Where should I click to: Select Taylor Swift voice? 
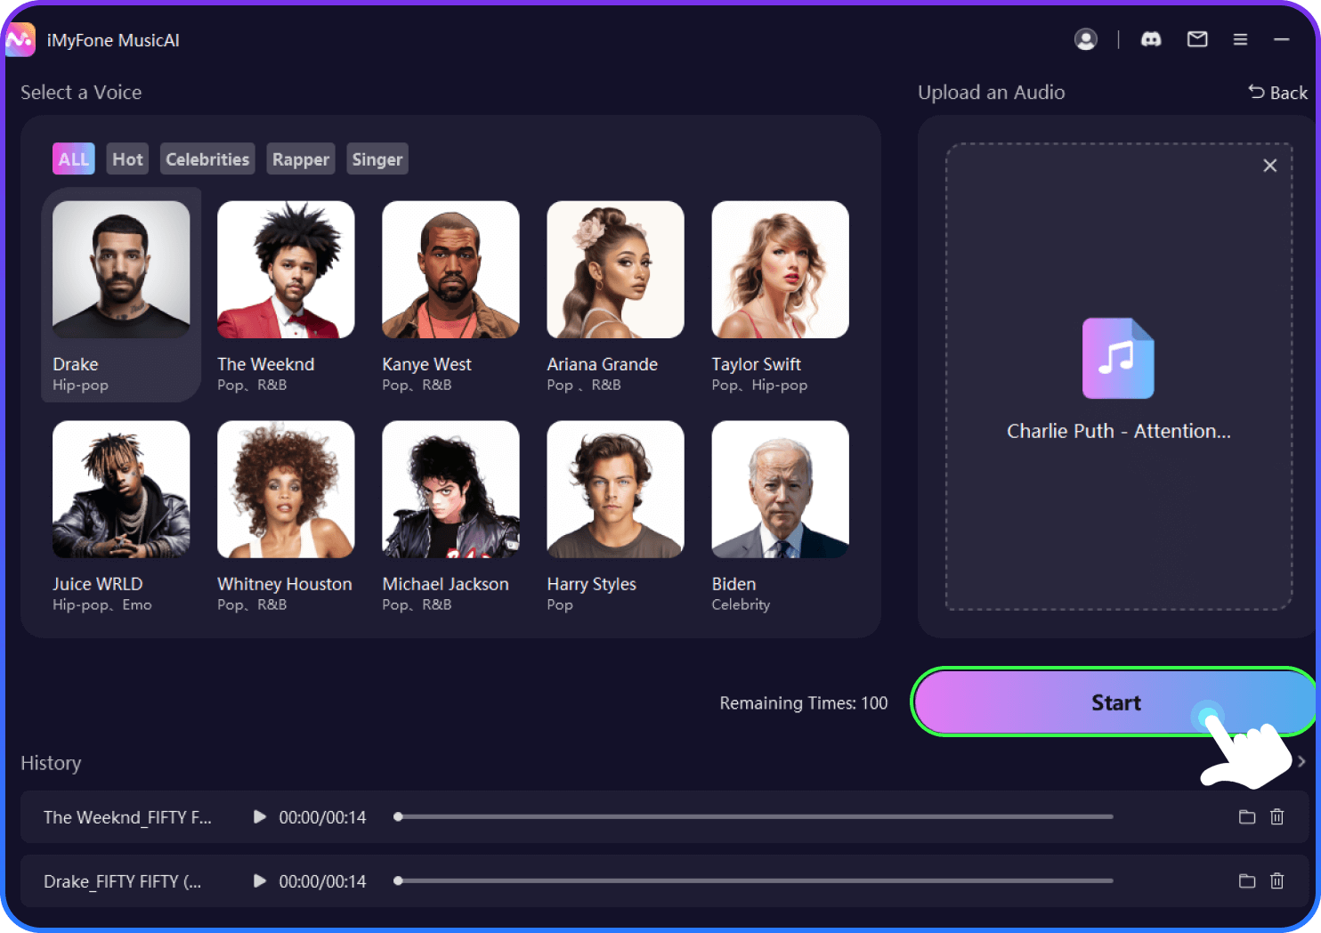point(780,296)
